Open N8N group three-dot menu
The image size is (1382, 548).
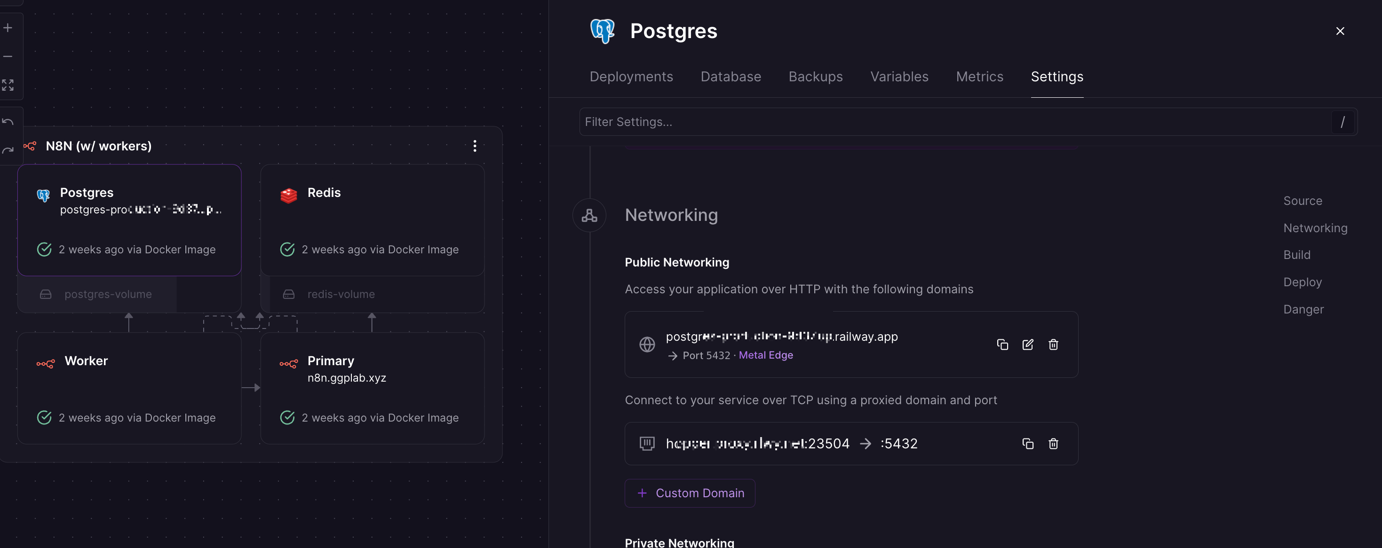pos(474,146)
